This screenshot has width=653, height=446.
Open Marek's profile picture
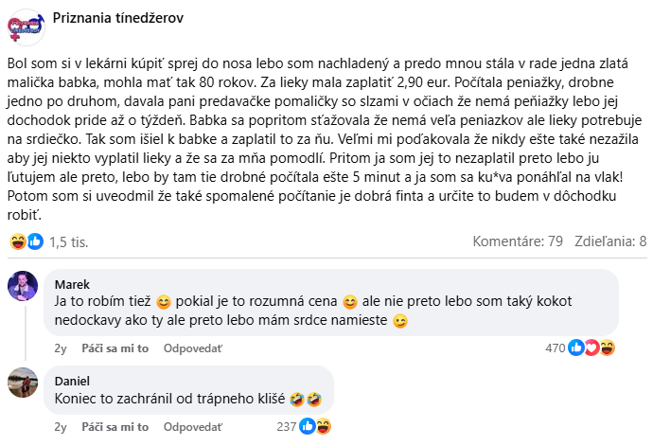[22, 286]
